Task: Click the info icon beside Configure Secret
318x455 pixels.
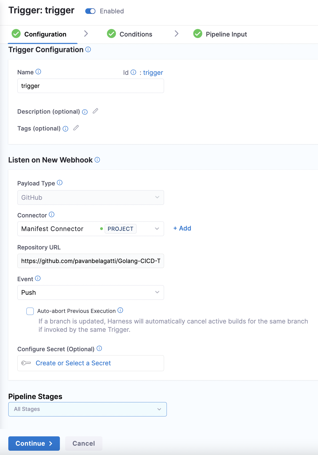Action: 100,349
